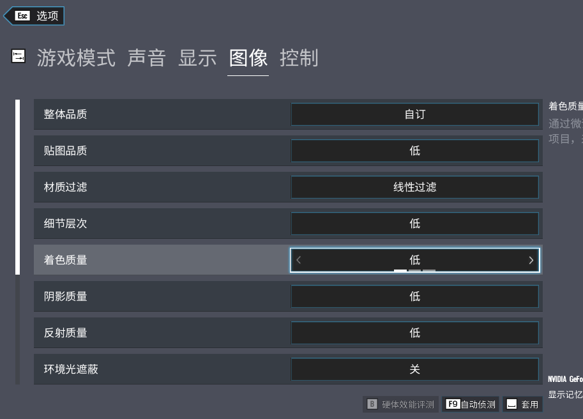The image size is (583, 419).
Task: Click the Esc key icon to go back
Action: tap(22, 16)
